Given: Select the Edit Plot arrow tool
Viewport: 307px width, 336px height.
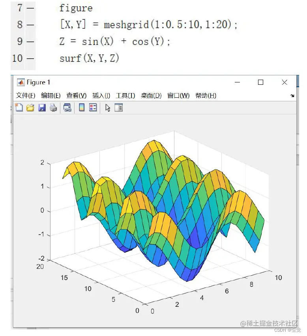Looking at the screenshot, I should click(x=108, y=108).
